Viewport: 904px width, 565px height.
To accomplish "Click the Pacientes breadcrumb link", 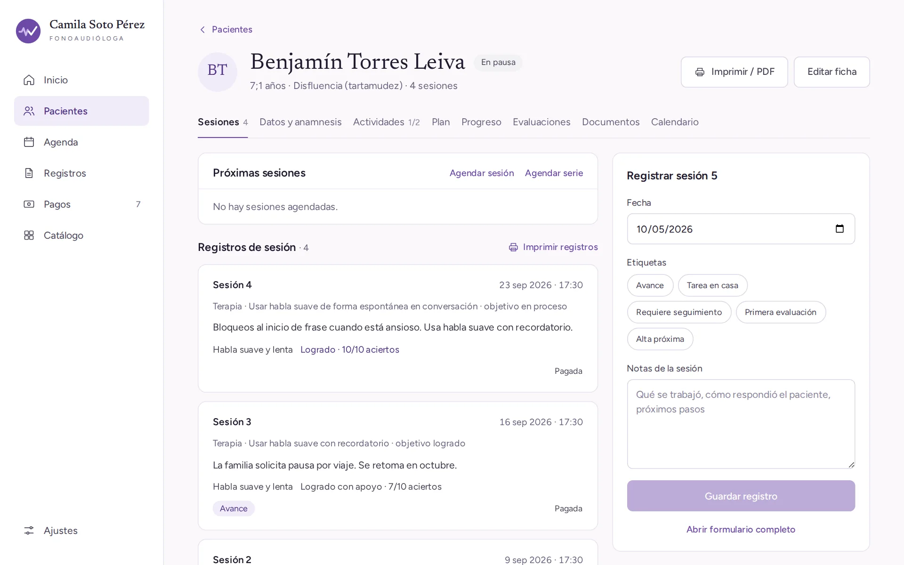I will tap(232, 30).
